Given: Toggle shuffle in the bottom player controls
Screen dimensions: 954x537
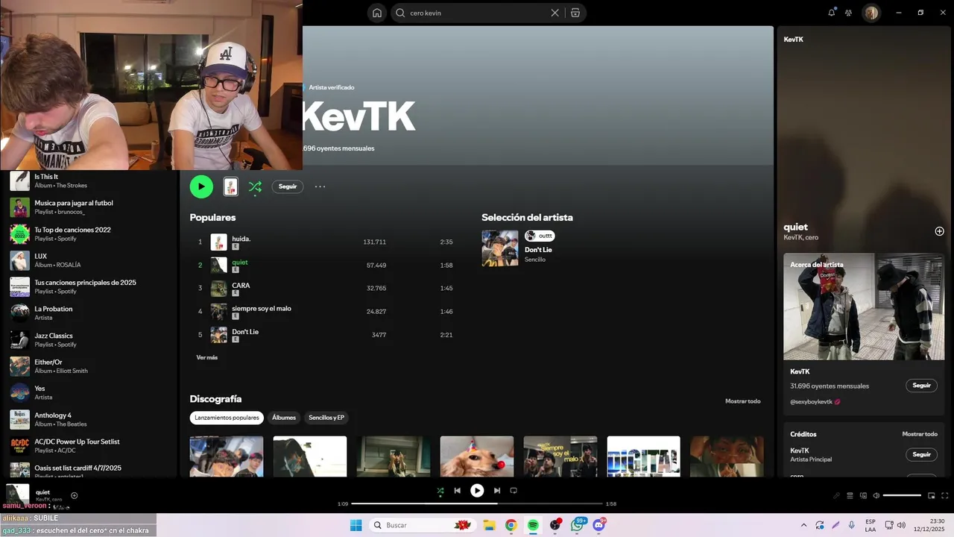Looking at the screenshot, I should click(x=440, y=491).
